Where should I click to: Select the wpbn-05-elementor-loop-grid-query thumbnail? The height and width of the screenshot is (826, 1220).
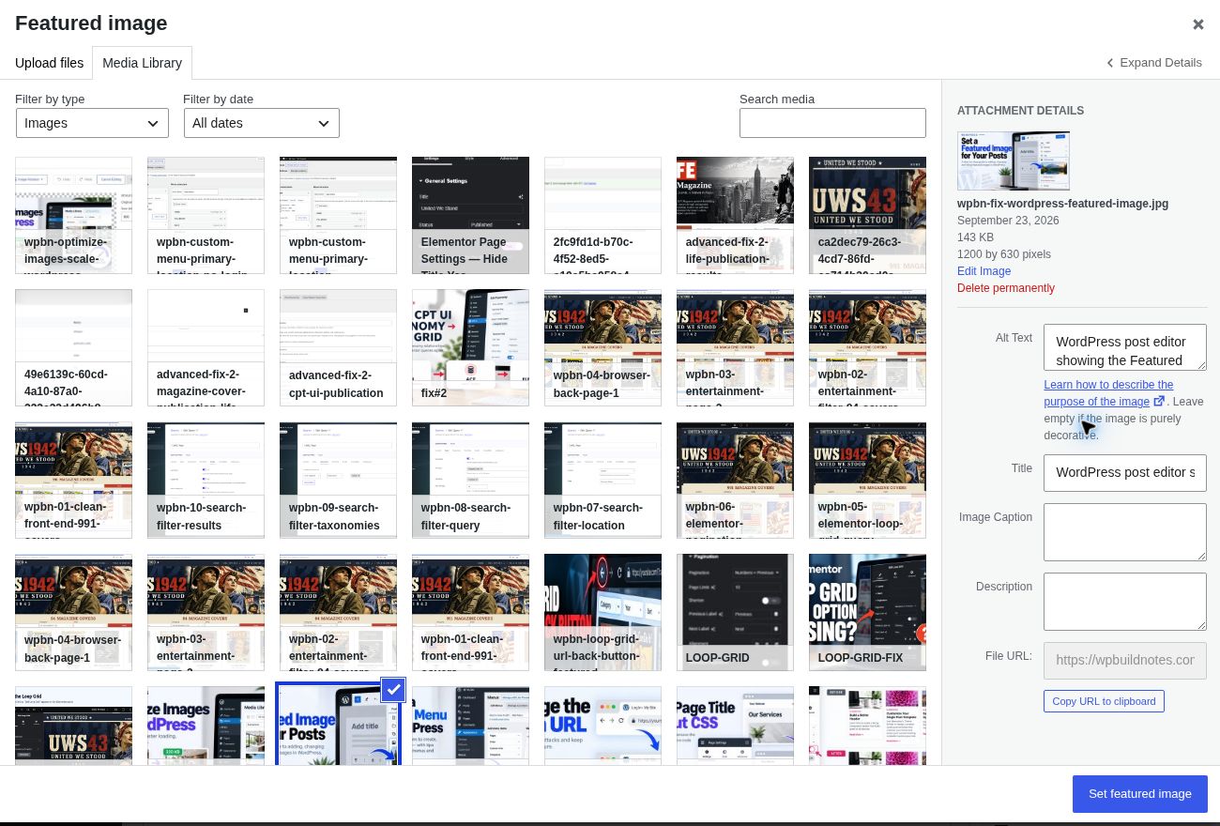coord(867,480)
